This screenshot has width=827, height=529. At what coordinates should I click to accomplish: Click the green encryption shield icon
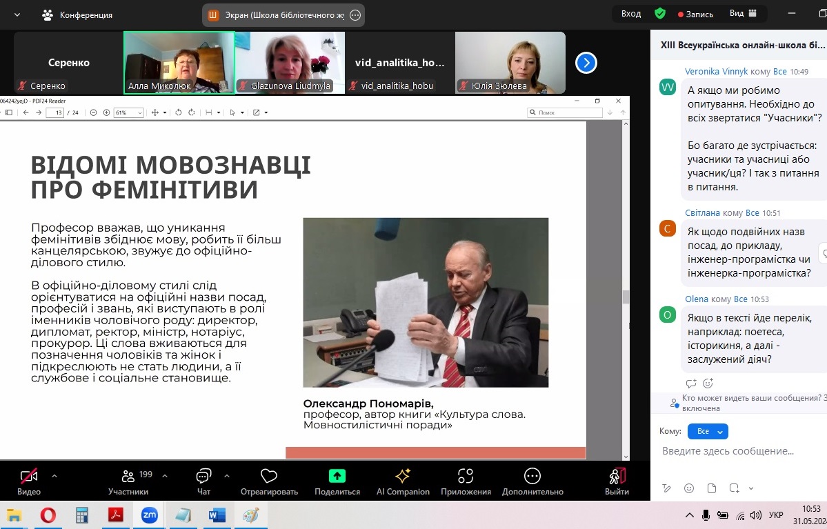[x=660, y=14]
